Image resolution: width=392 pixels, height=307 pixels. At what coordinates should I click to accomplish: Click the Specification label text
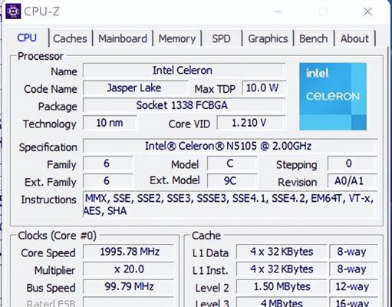[x=48, y=147]
